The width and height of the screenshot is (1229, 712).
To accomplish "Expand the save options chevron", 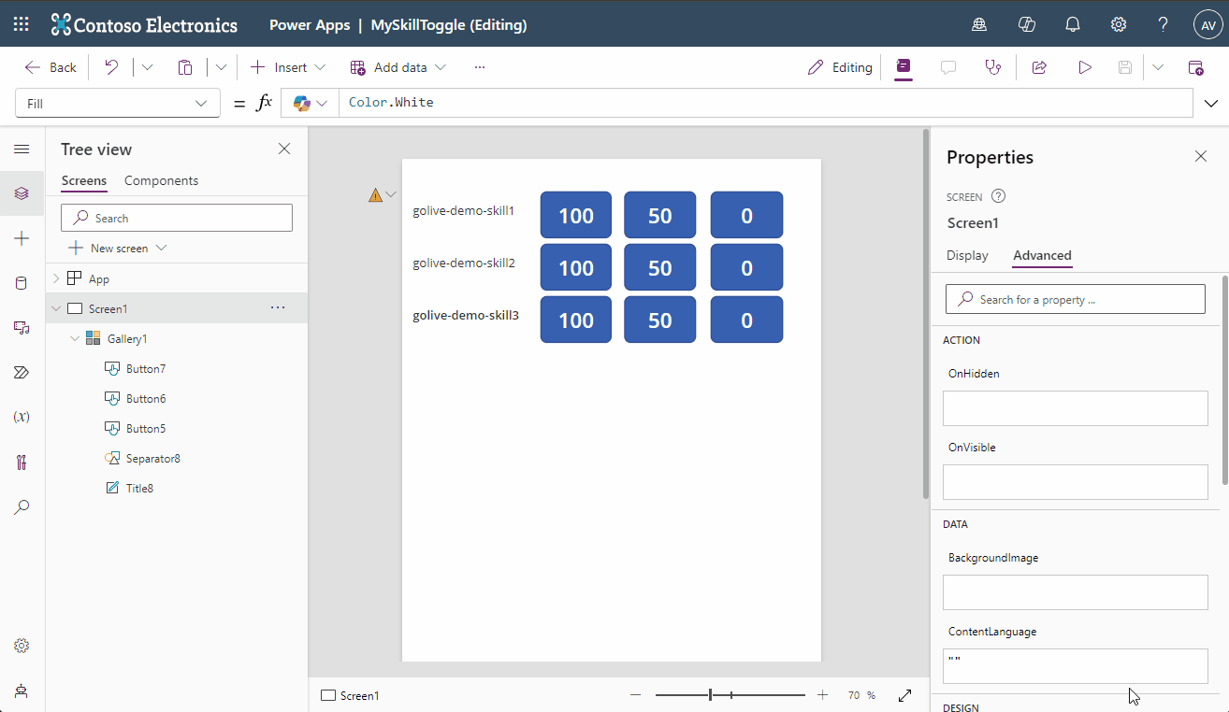I will (1158, 67).
